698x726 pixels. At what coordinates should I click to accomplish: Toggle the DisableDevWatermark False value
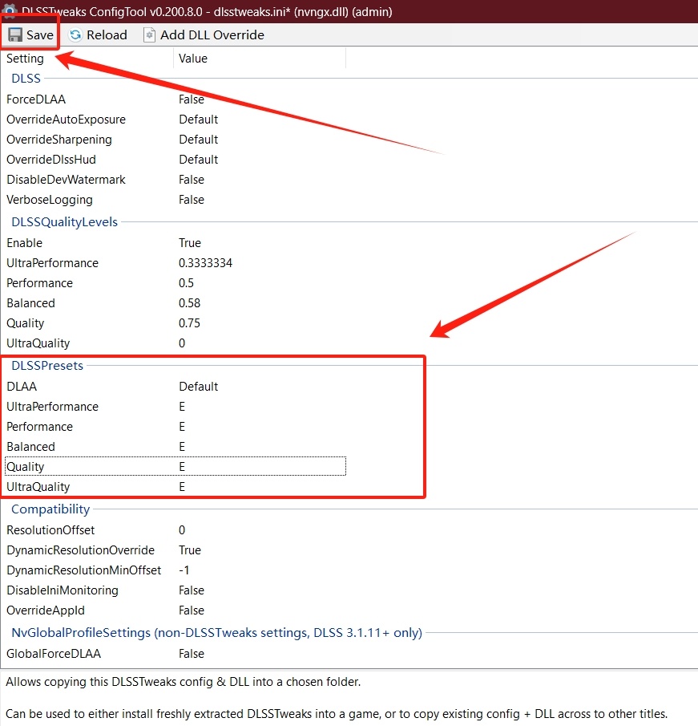tap(192, 180)
